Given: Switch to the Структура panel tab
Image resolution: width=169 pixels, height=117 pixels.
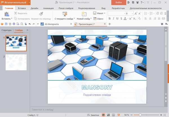Looking at the screenshot, I should pos(6,30).
